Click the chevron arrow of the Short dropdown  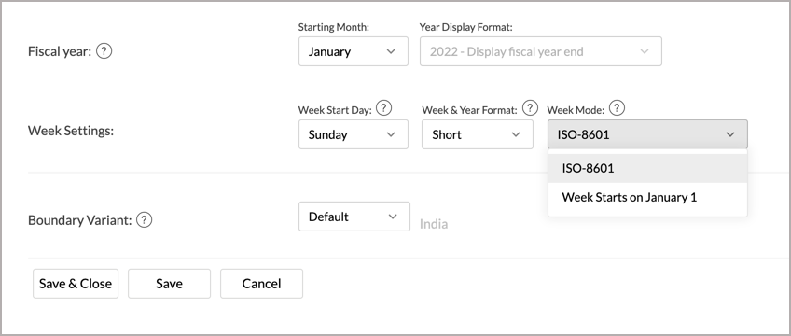click(x=516, y=134)
